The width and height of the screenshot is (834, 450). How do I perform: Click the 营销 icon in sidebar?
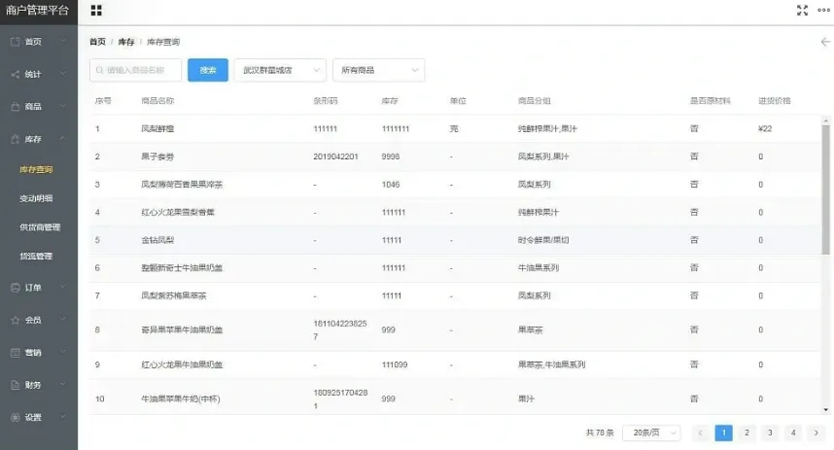[15, 352]
